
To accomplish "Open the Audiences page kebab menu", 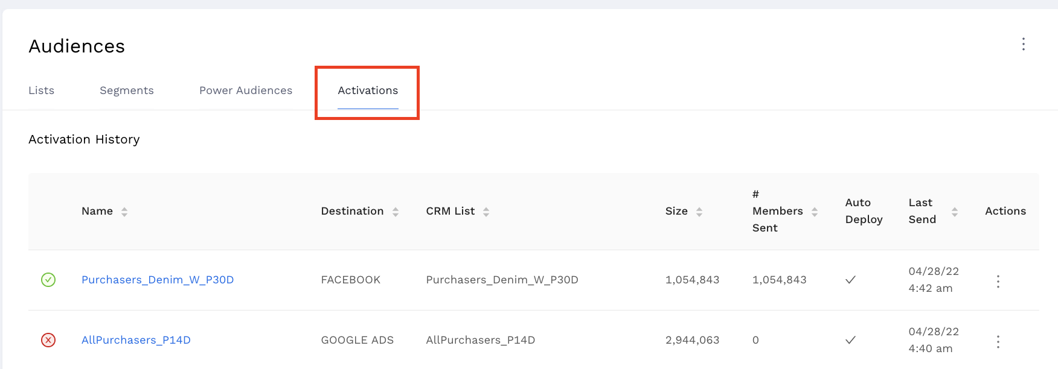I will (1023, 44).
